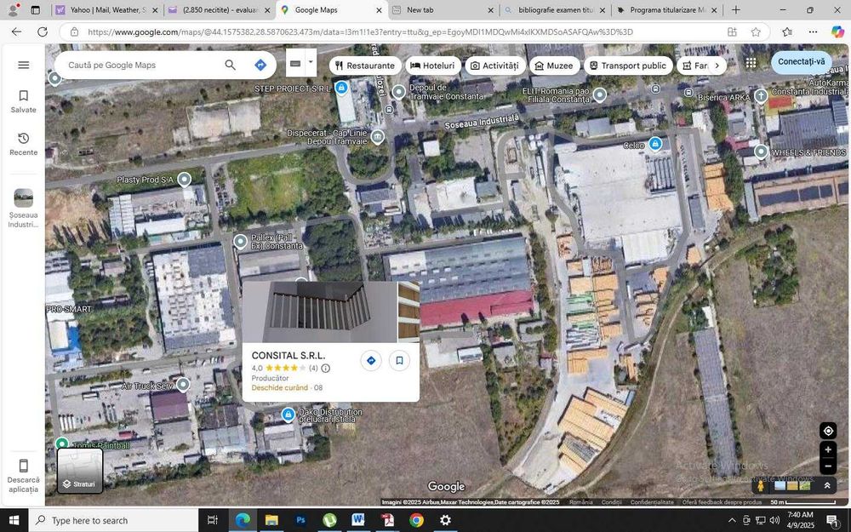The height and width of the screenshot is (532, 851).
Task: Open Word from the taskbar
Action: click(358, 520)
